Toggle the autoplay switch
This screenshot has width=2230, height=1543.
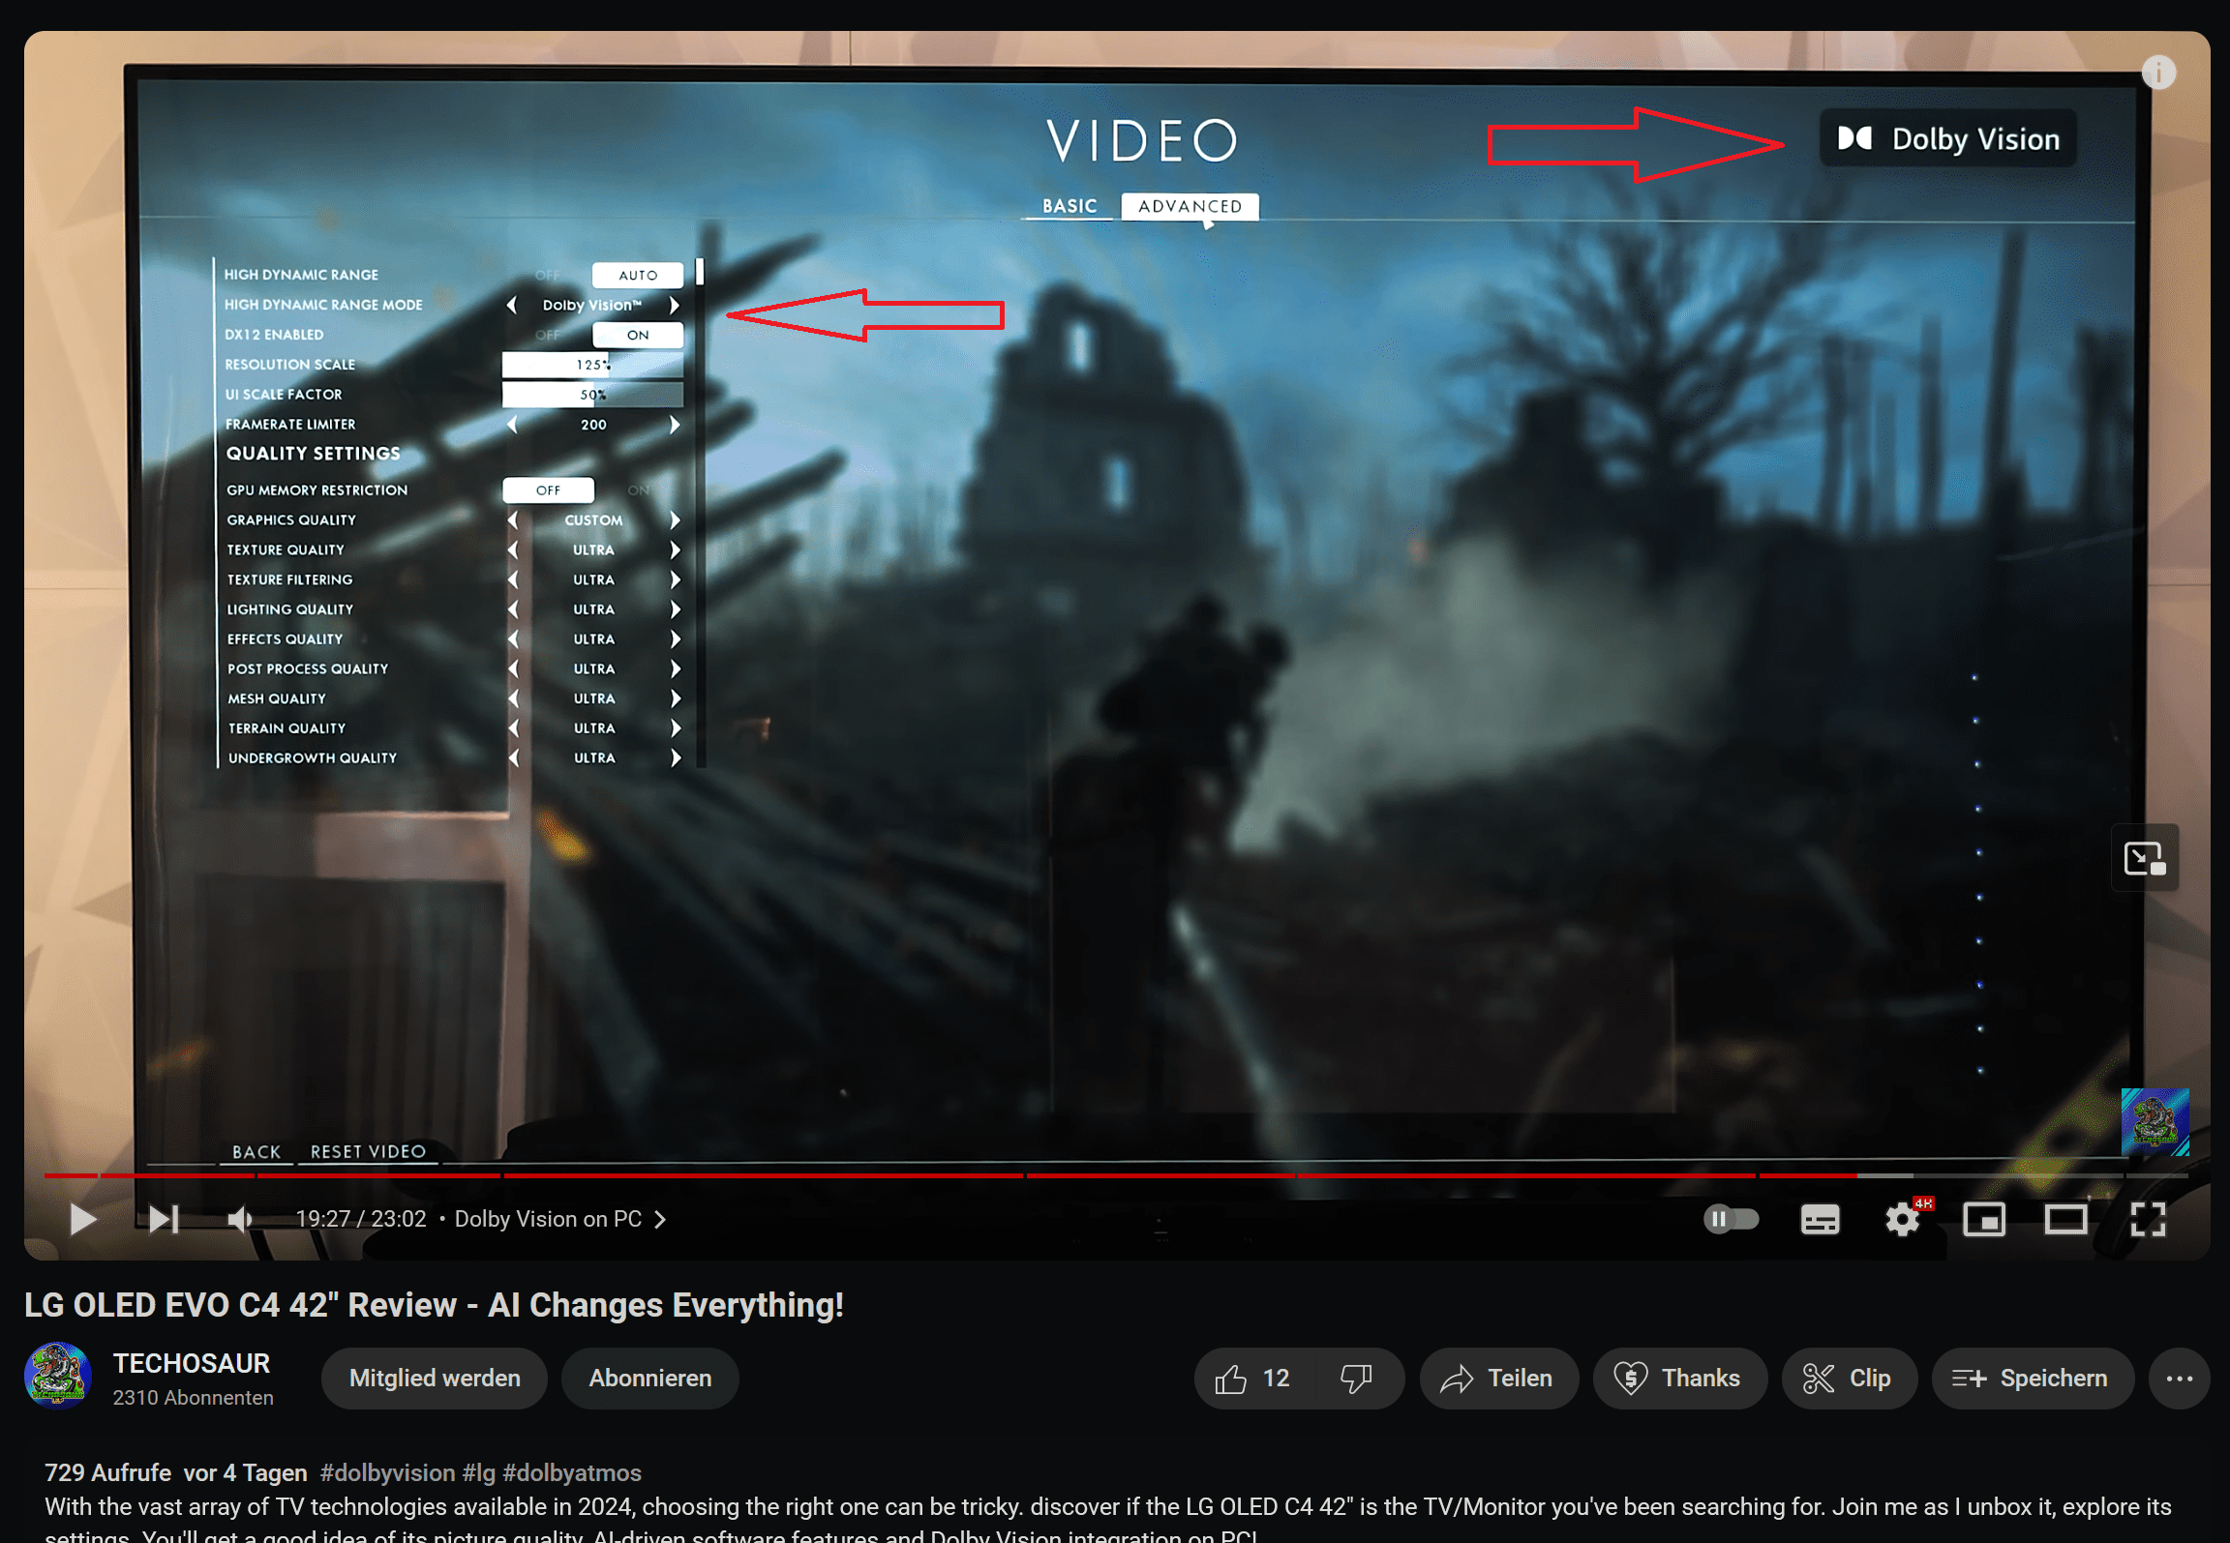point(1731,1219)
